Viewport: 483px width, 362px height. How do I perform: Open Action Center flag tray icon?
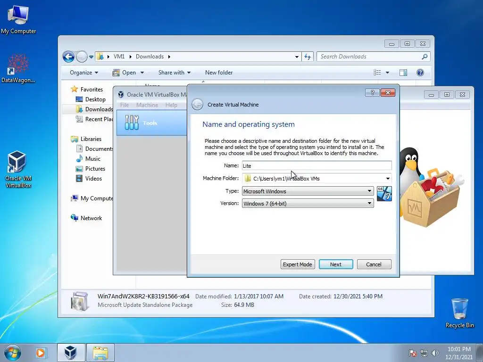(413, 353)
